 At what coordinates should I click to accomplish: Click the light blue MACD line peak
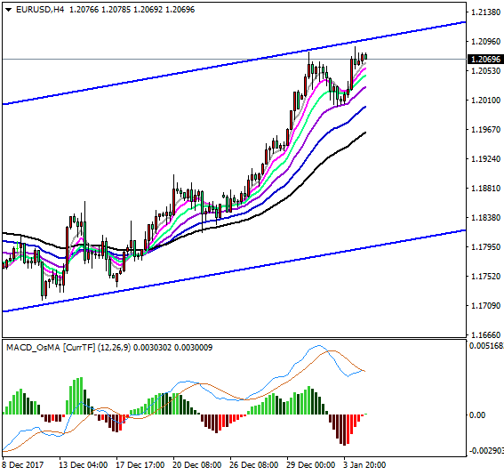319,346
